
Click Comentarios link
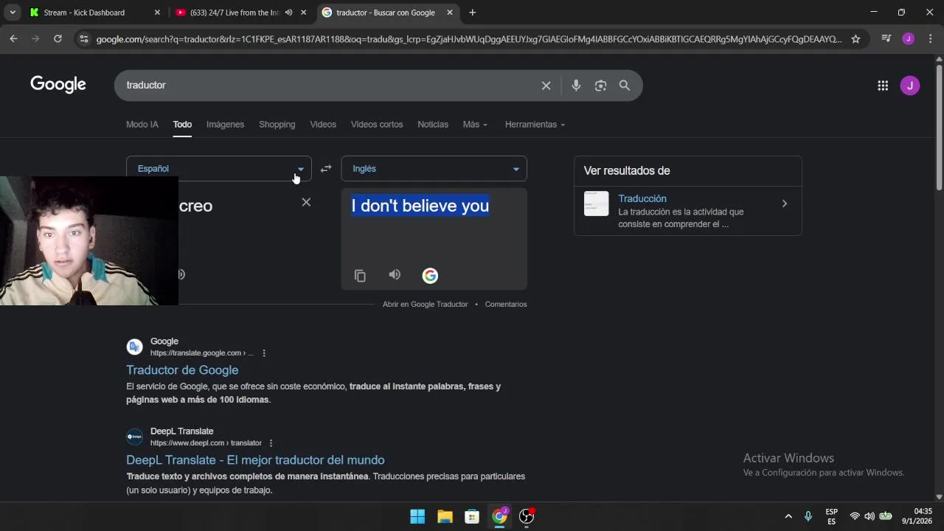(506, 305)
